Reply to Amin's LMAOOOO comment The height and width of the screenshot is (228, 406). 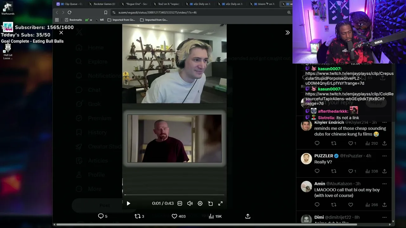pos(317,205)
